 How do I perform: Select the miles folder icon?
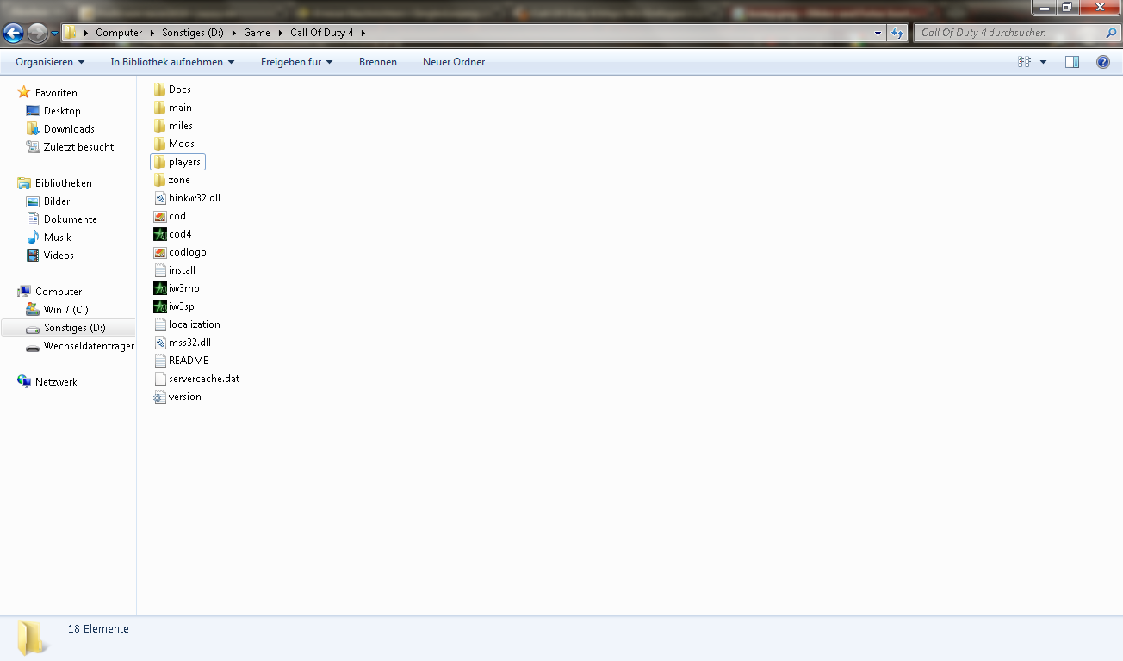coord(160,126)
